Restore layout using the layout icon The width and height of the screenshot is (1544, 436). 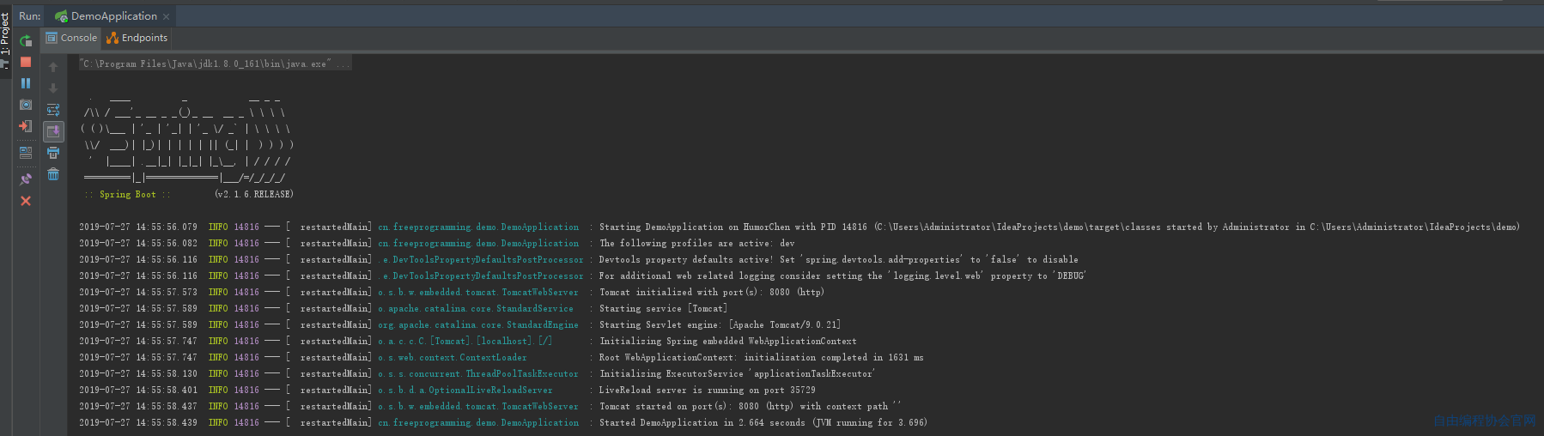click(26, 153)
